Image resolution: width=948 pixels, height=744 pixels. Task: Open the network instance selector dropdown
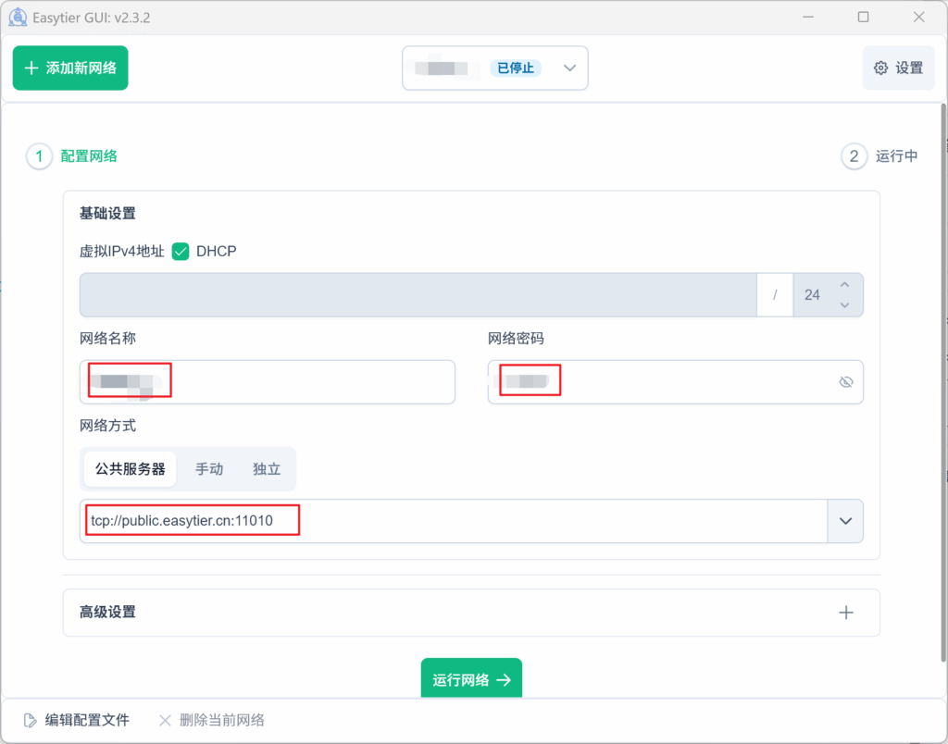[495, 68]
